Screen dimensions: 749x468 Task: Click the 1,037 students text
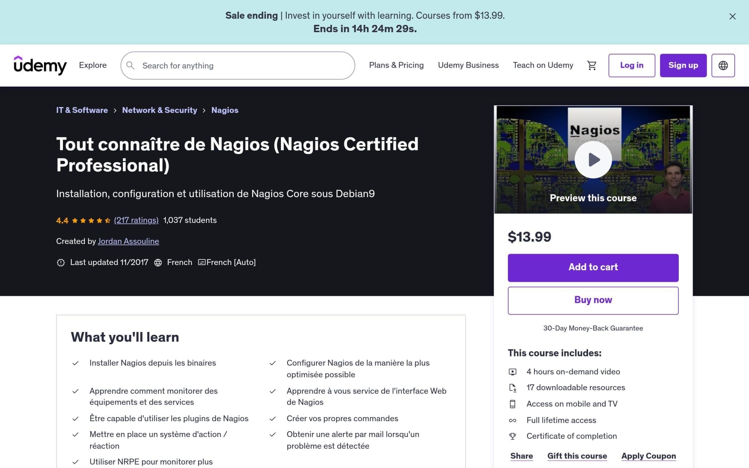190,220
